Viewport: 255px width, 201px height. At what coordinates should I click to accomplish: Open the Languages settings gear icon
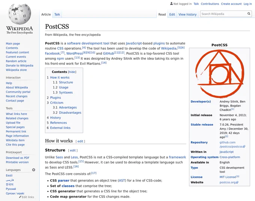pyautogui.click(x=34, y=170)
